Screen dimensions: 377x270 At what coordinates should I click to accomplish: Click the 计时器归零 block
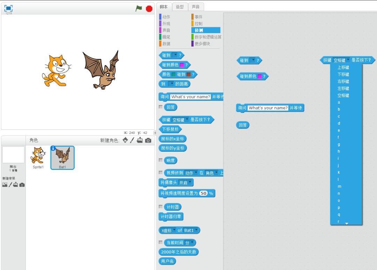(171, 217)
